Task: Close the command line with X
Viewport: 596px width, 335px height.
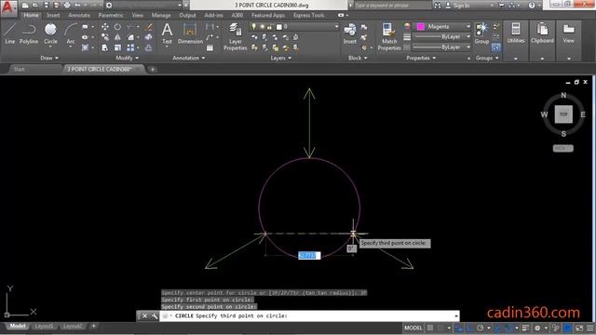Action: (x=145, y=316)
